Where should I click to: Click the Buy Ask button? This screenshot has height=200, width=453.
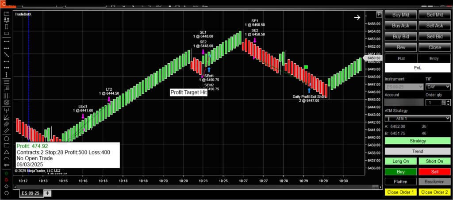(x=401, y=26)
